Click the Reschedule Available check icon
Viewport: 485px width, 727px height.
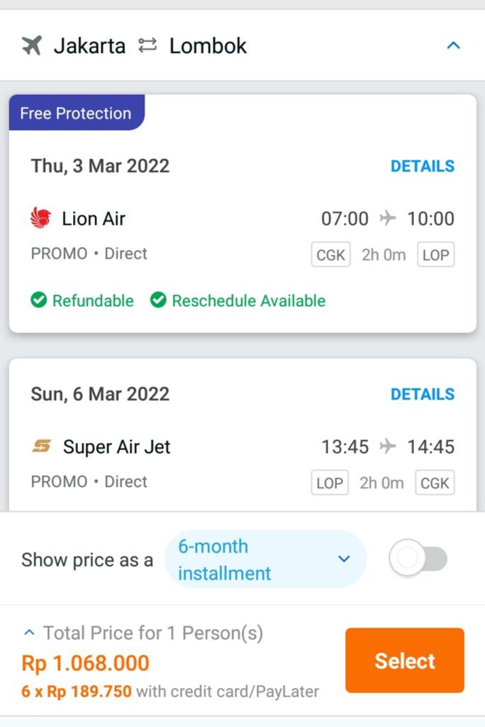click(158, 300)
